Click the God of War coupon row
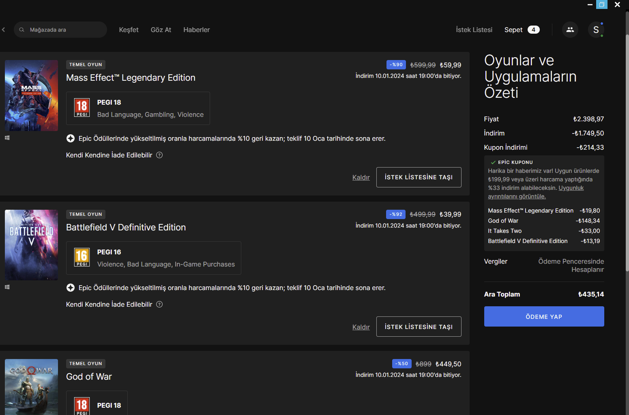The width and height of the screenshot is (629, 415). 544,221
